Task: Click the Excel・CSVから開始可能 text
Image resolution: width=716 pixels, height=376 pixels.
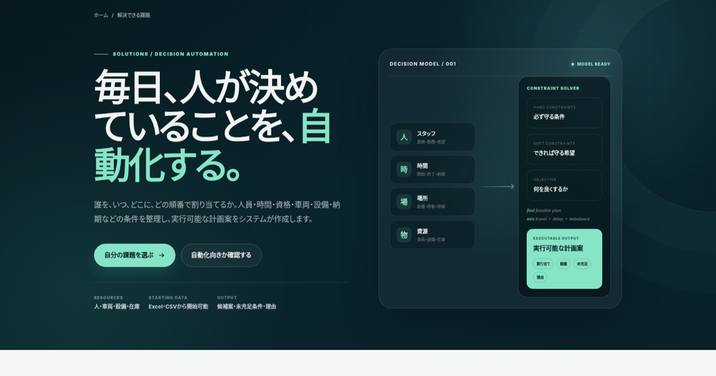Action: (178, 306)
